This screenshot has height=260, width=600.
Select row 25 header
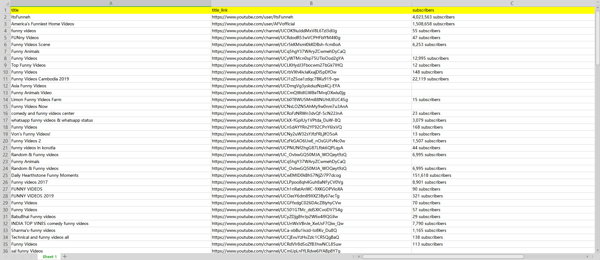(5, 175)
